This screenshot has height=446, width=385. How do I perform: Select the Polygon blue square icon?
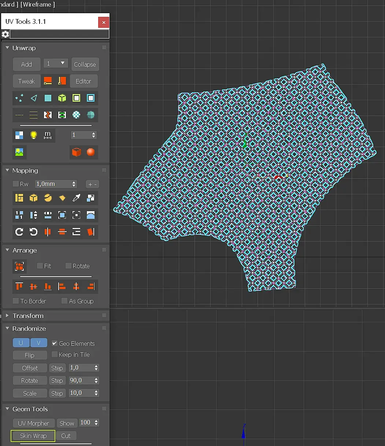pyautogui.click(x=48, y=98)
